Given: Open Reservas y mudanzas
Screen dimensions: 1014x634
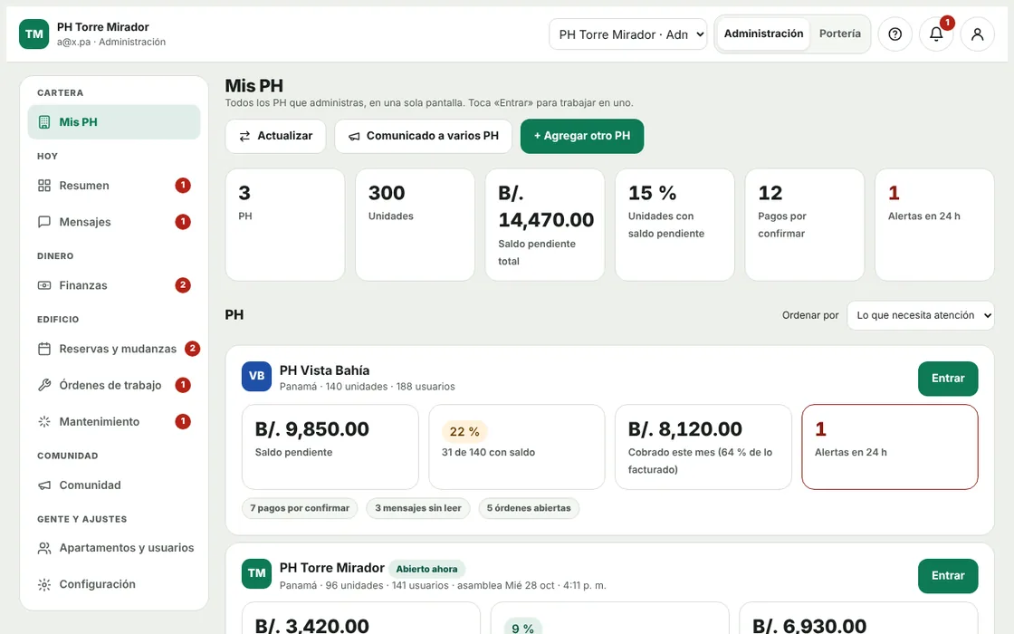Looking at the screenshot, I should [x=114, y=349].
